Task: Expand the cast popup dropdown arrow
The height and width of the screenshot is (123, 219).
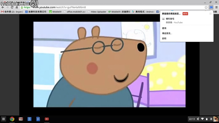Action: pos(210,14)
